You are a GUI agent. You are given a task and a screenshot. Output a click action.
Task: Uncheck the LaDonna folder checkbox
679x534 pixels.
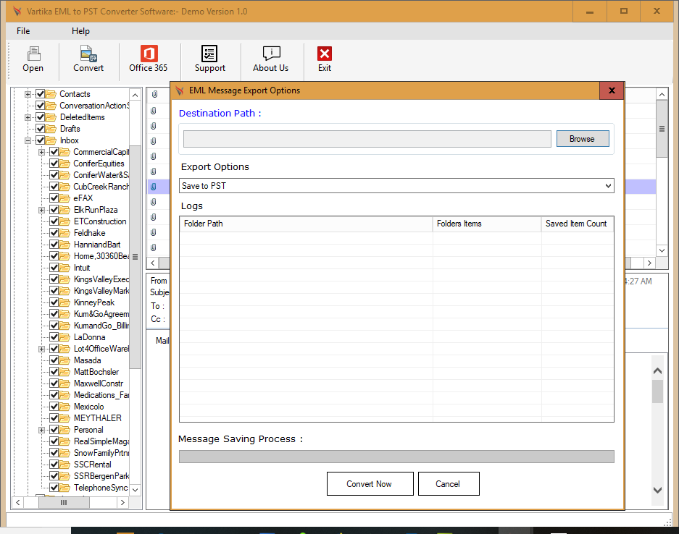click(54, 337)
